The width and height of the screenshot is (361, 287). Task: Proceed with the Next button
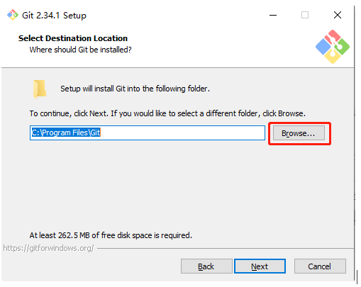pos(260,266)
